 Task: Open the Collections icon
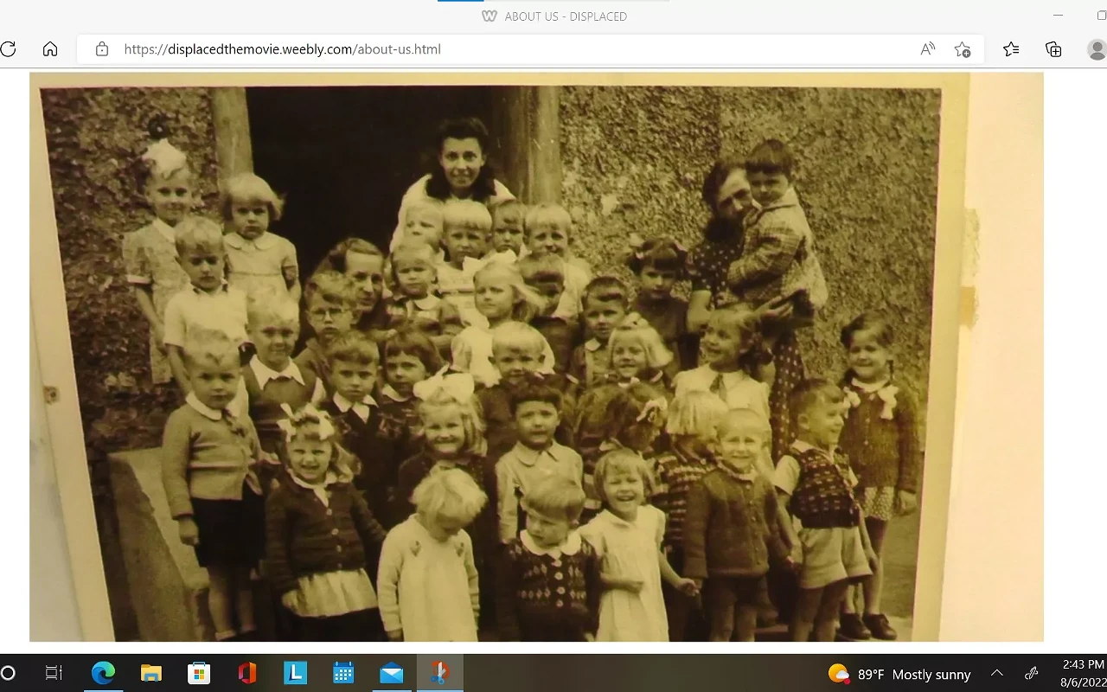pos(1053,49)
